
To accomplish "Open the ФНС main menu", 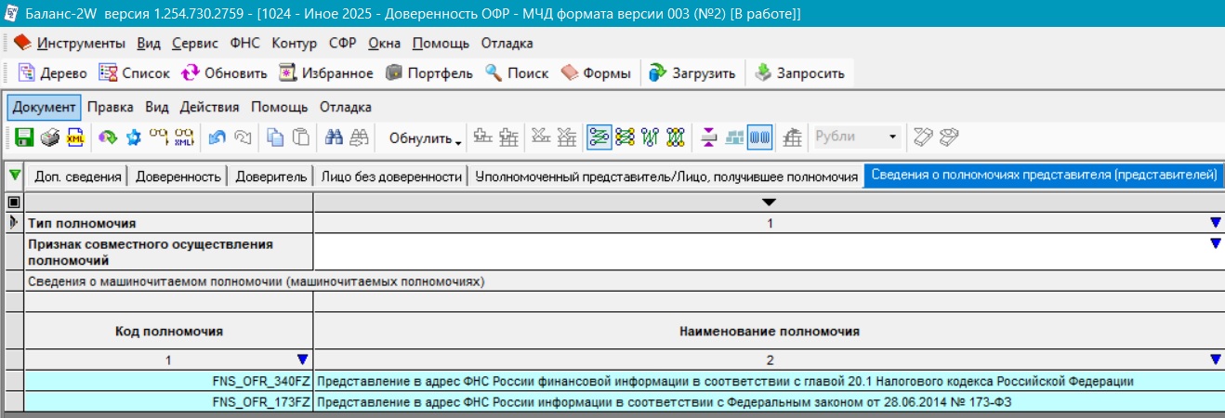I will (x=245, y=43).
